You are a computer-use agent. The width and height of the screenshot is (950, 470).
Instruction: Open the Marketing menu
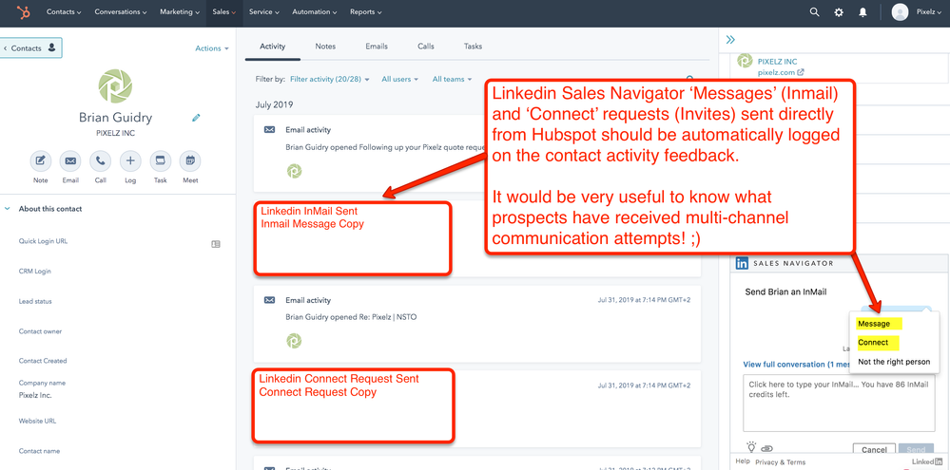180,12
